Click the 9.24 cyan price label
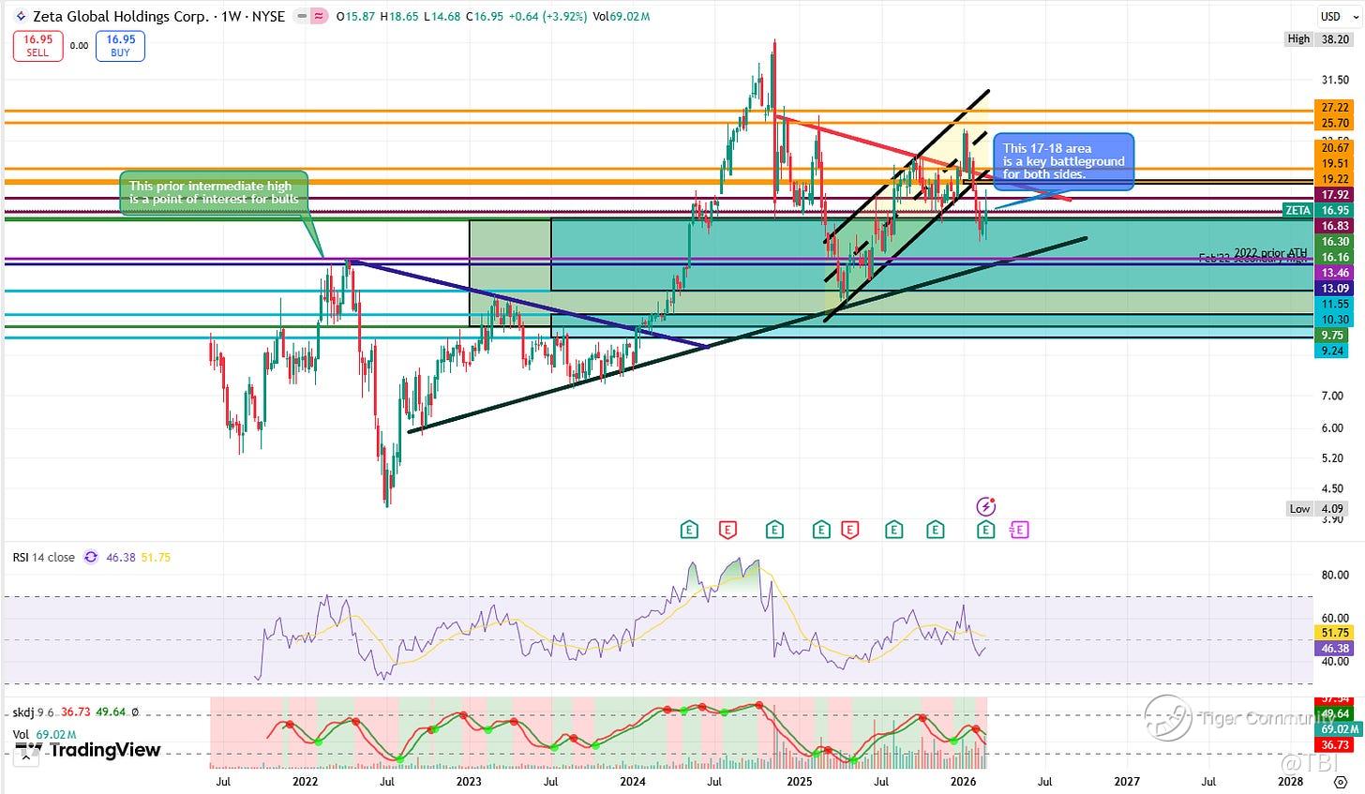 coord(1333,351)
